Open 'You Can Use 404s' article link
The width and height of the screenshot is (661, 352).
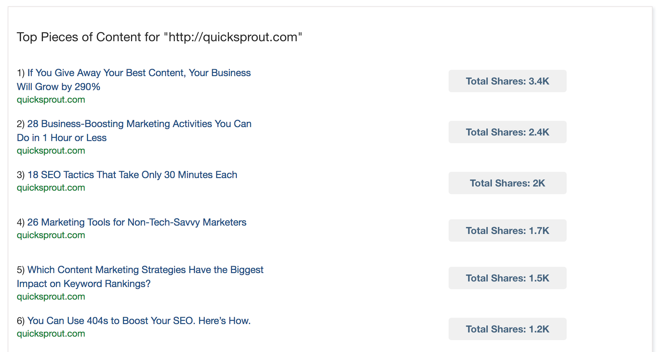[x=139, y=321]
